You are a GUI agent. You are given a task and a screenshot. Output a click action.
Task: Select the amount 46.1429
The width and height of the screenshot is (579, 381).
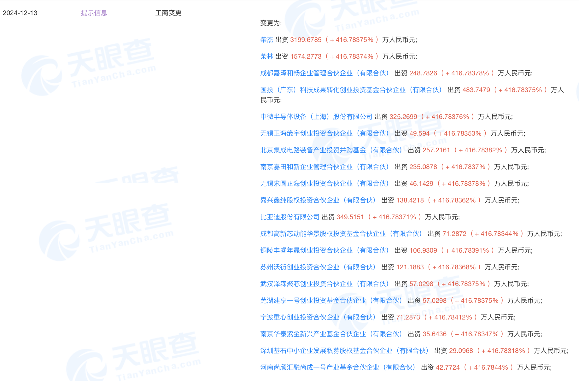421,184
